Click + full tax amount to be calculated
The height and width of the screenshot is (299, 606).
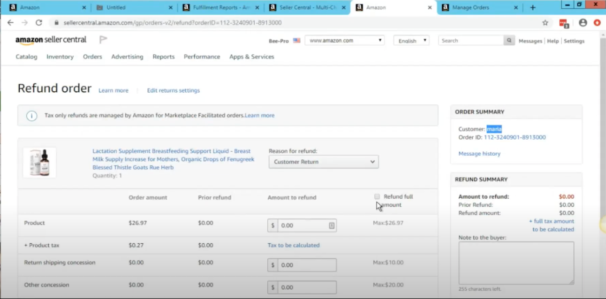(x=552, y=225)
